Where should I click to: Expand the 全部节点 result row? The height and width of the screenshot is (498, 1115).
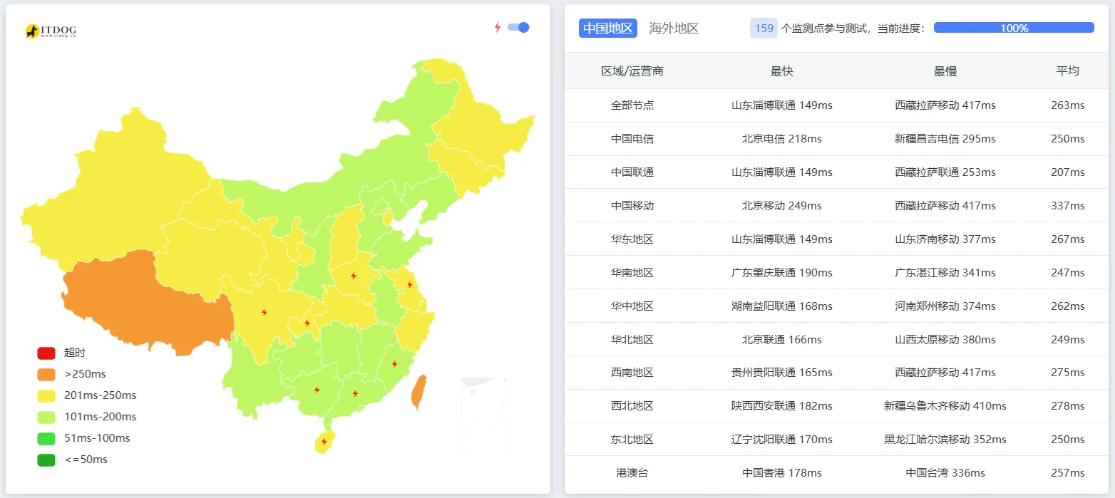[633, 105]
